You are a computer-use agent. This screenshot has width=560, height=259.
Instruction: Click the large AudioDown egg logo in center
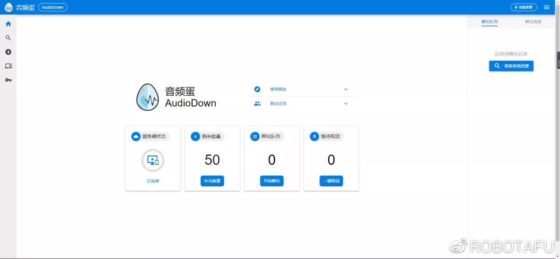click(x=147, y=97)
